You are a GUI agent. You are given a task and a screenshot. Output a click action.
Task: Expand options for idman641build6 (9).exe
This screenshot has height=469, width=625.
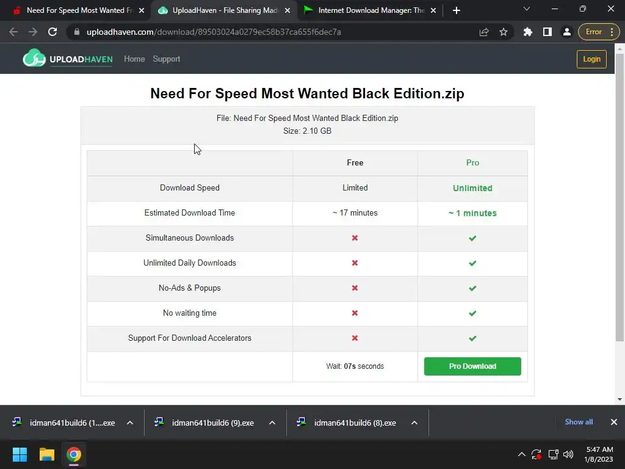[x=272, y=423]
